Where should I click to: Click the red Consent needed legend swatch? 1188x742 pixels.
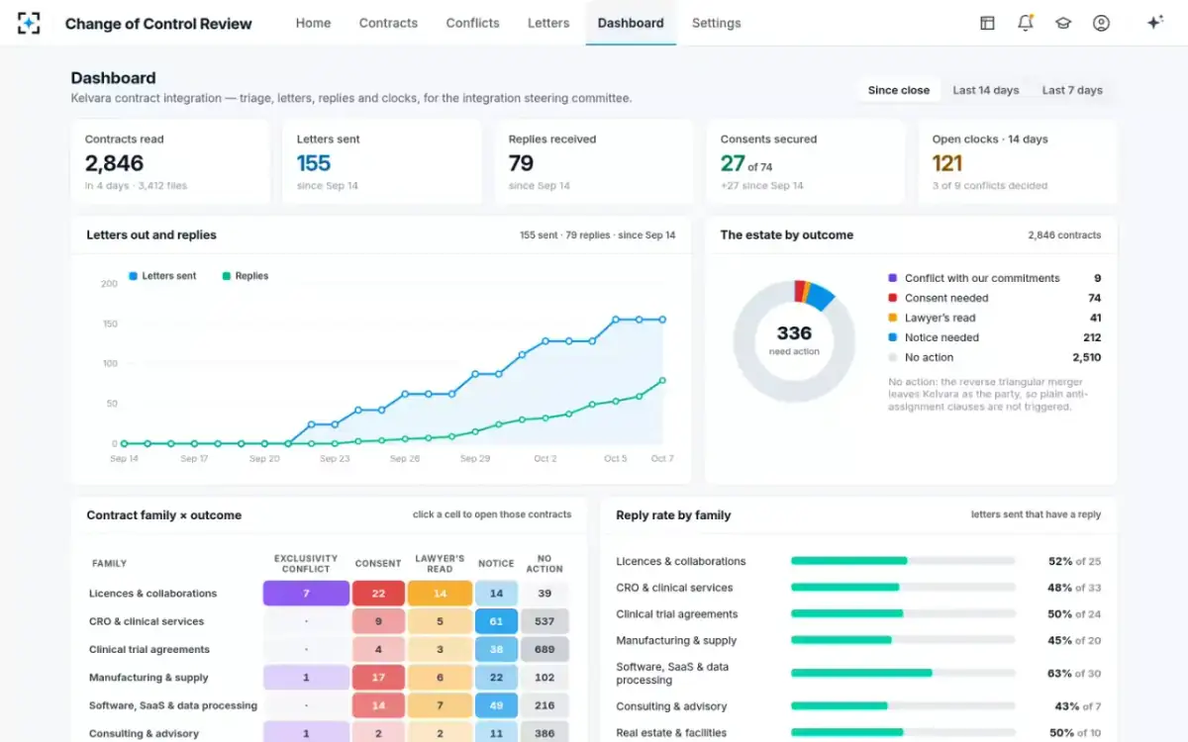tap(893, 298)
